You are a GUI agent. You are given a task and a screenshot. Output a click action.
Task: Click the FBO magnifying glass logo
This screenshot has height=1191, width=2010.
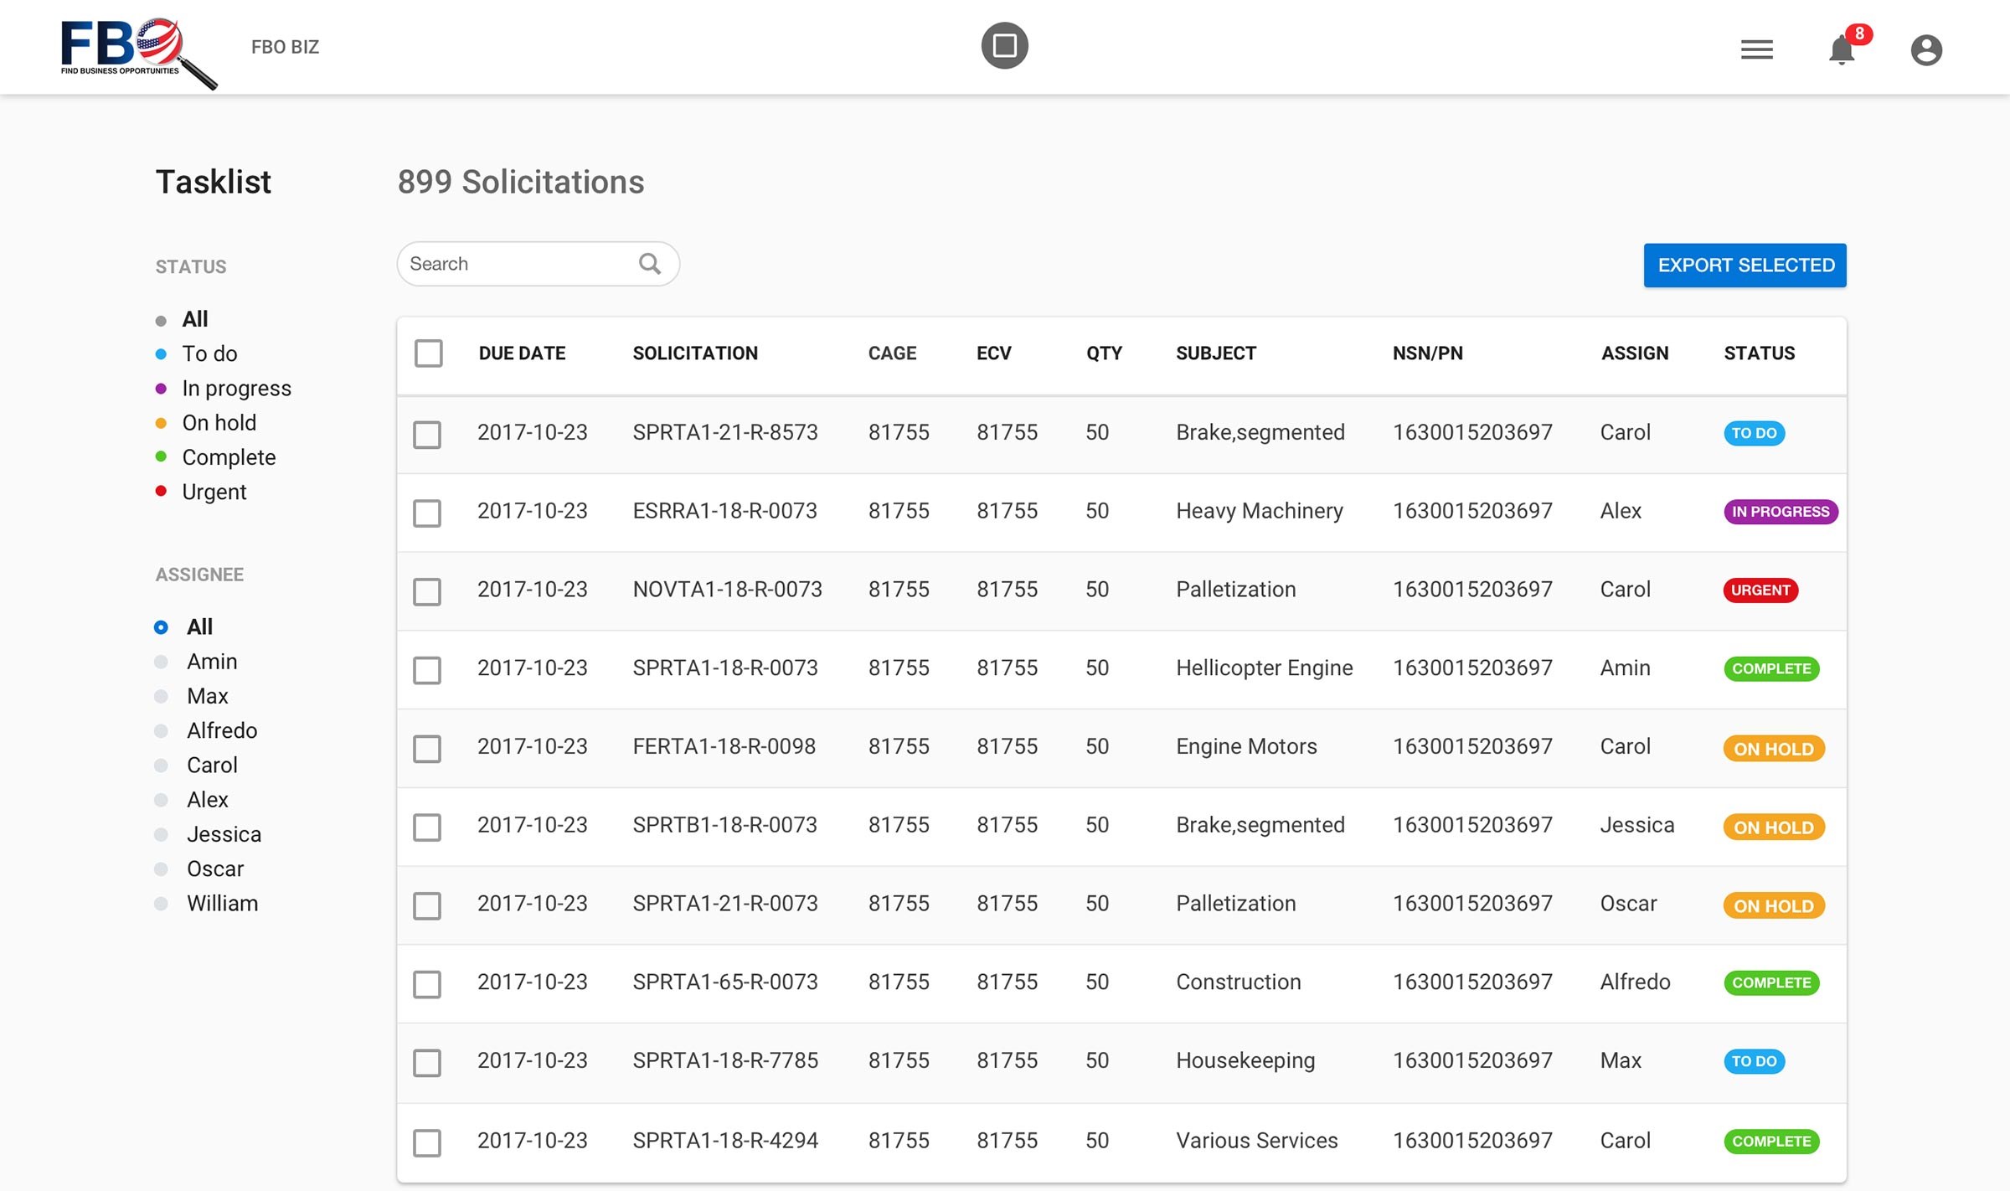138,53
